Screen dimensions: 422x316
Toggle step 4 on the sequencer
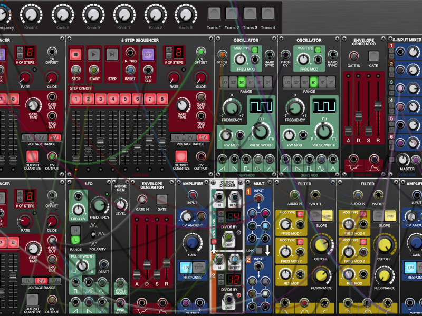point(113,98)
